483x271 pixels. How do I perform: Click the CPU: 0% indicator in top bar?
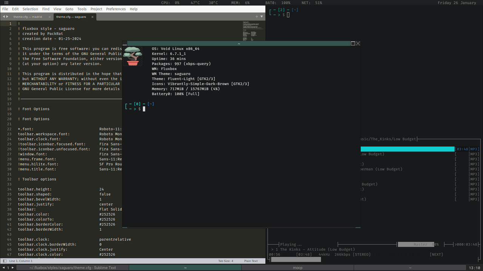(x=170, y=3)
